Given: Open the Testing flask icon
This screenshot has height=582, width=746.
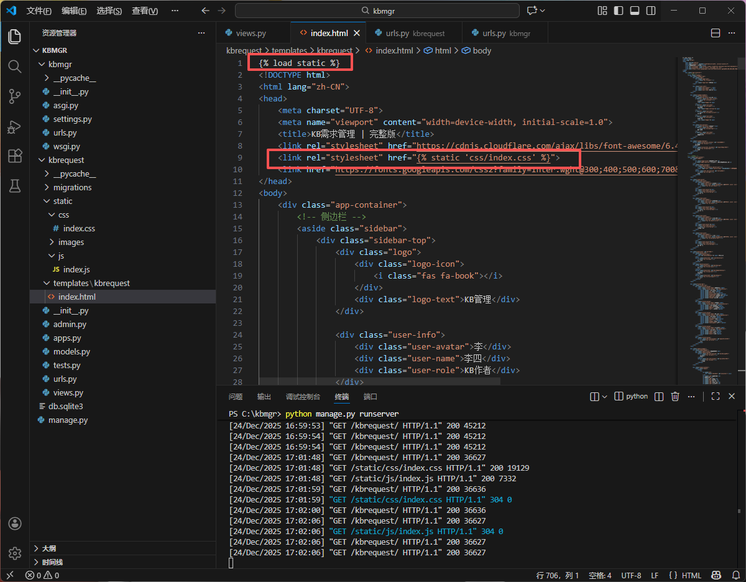Looking at the screenshot, I should tap(14, 185).
